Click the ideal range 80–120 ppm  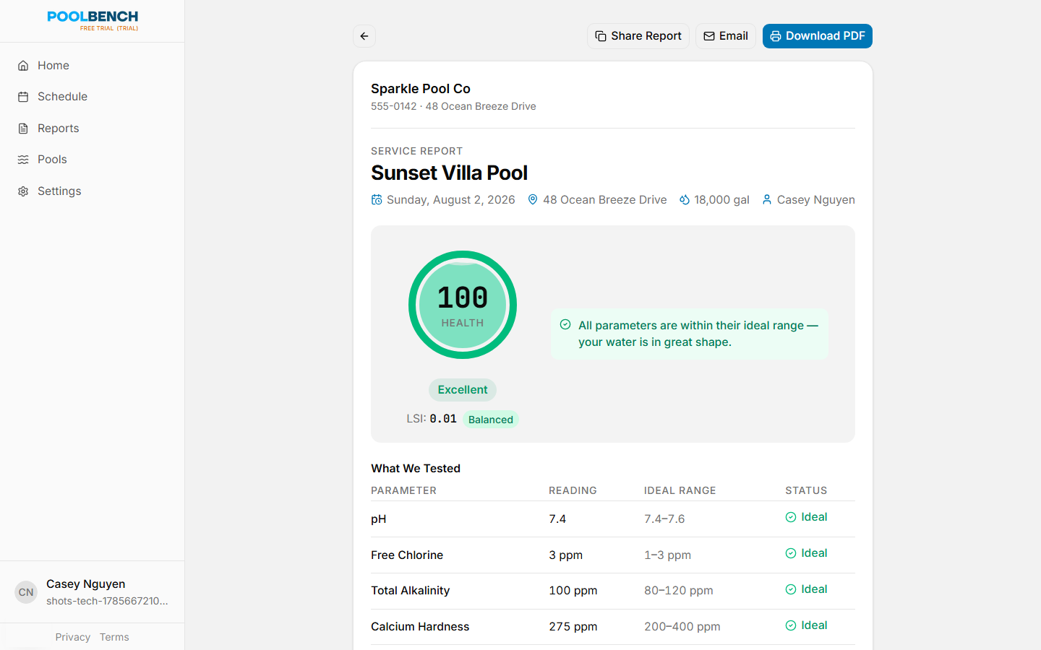(x=679, y=590)
